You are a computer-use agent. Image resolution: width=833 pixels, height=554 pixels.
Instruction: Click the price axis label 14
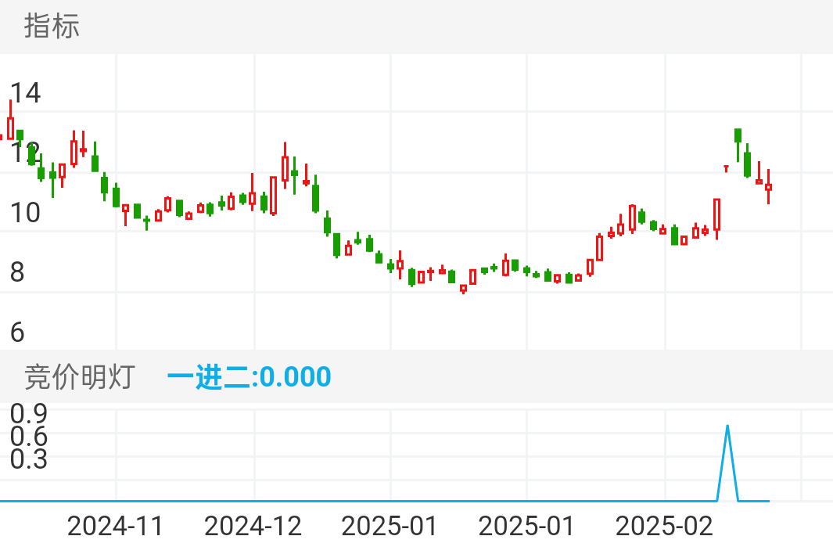point(25,93)
